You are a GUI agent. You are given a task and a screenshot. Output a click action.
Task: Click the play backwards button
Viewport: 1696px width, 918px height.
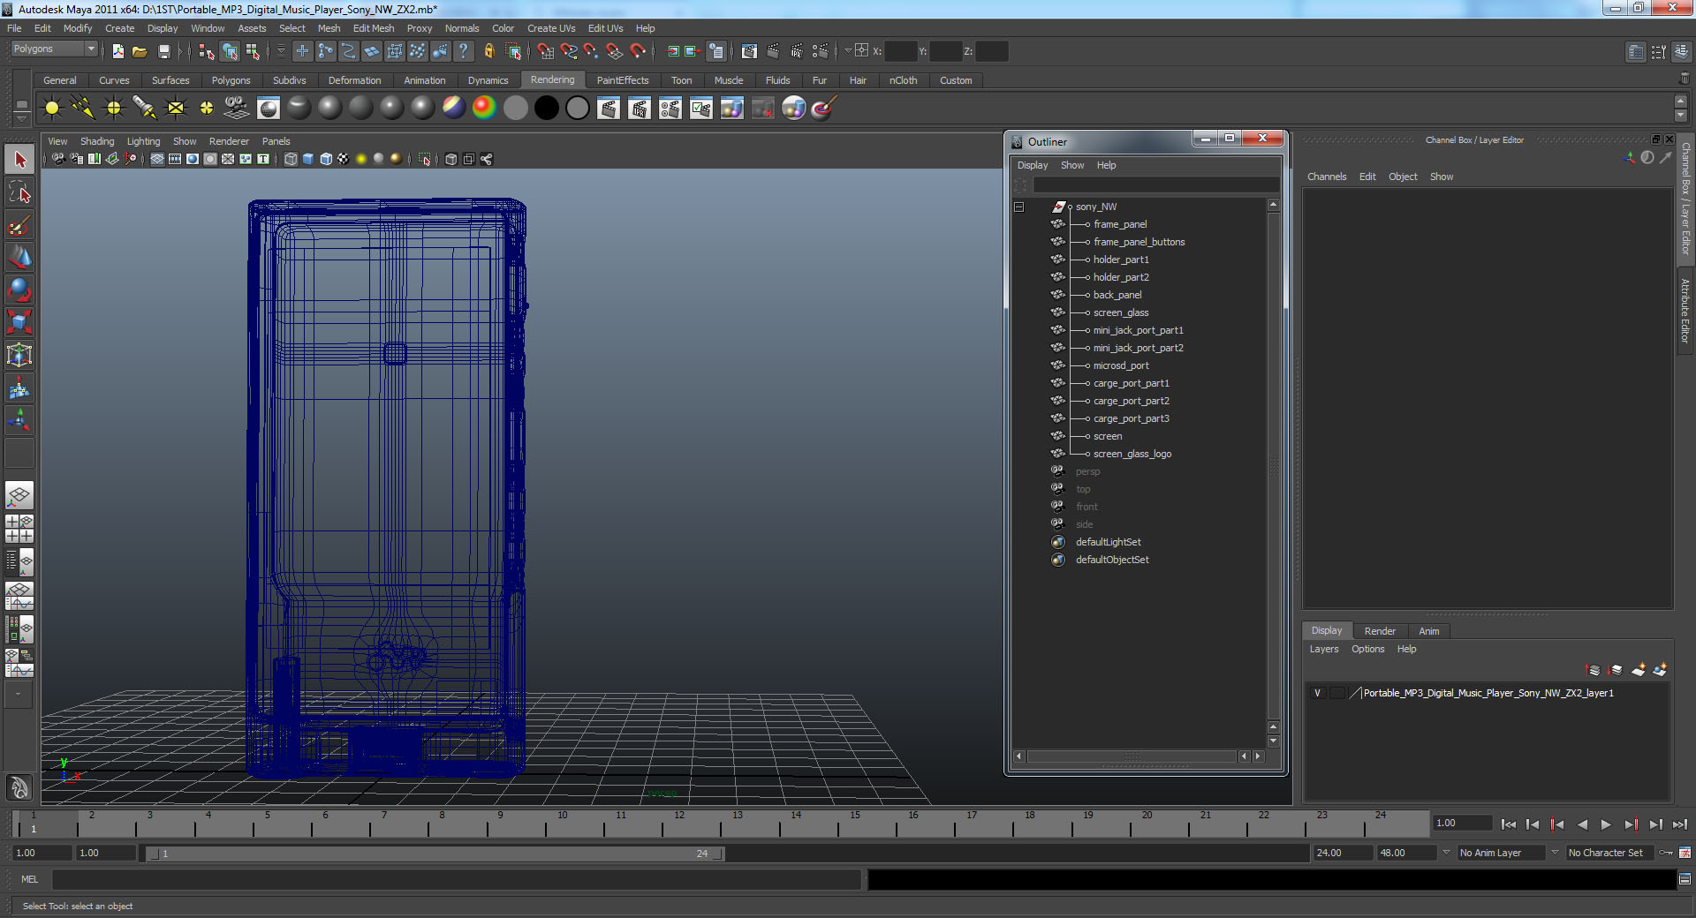[1582, 824]
